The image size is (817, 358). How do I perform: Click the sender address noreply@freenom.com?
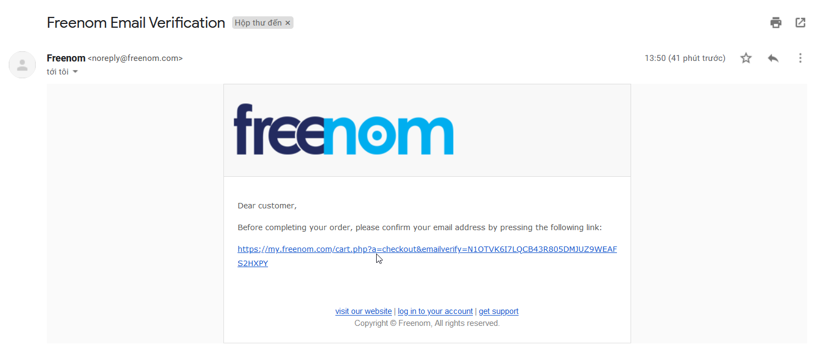(135, 58)
